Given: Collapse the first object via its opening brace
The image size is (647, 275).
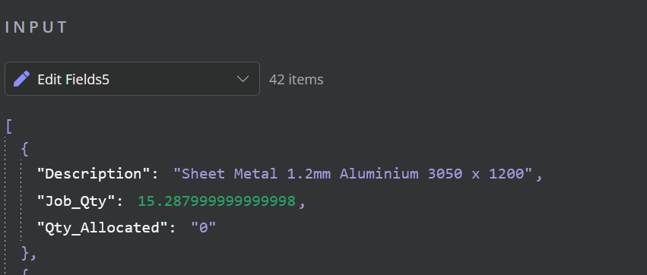Looking at the screenshot, I should [25, 149].
